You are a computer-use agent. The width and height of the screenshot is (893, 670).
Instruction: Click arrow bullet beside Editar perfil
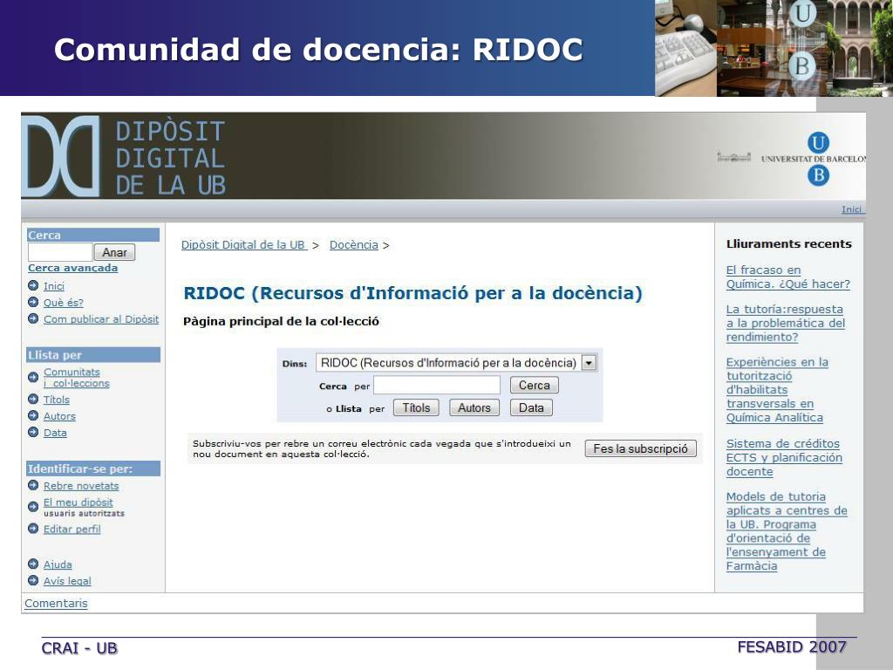tap(33, 528)
